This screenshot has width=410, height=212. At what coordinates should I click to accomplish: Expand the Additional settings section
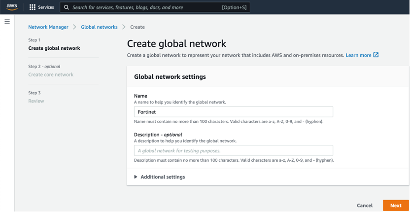pos(137,177)
